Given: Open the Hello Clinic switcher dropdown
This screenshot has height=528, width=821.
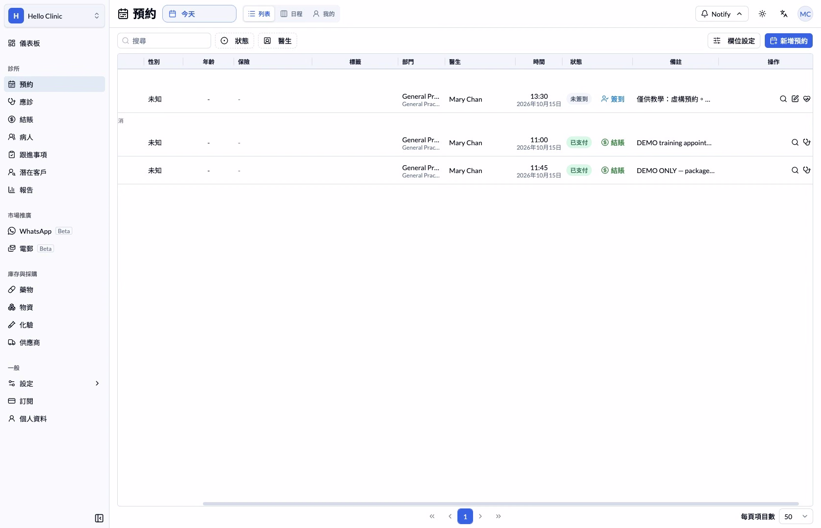Looking at the screenshot, I should click(x=54, y=16).
